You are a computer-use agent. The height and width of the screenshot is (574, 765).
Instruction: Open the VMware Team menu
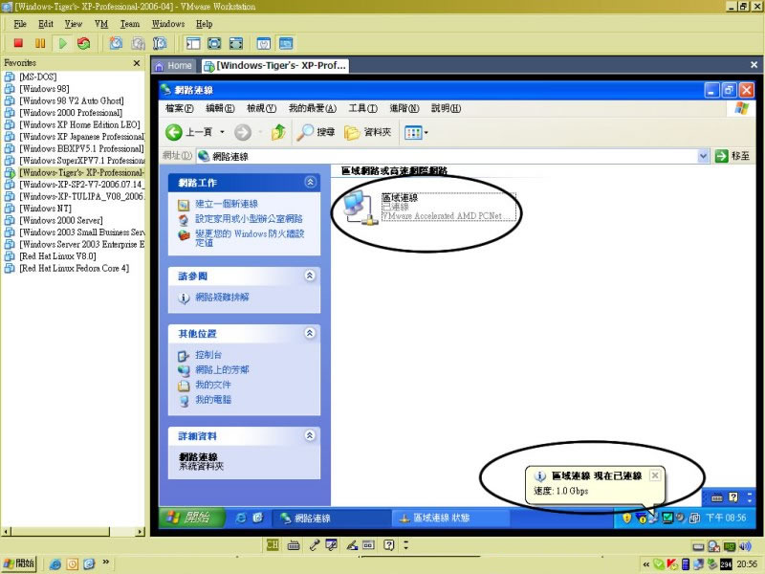130,24
